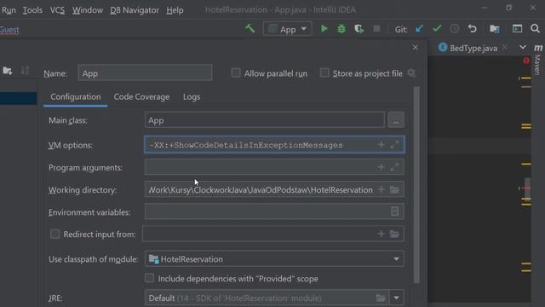Expand the Program arguments field
The image size is (545, 307).
(394, 167)
